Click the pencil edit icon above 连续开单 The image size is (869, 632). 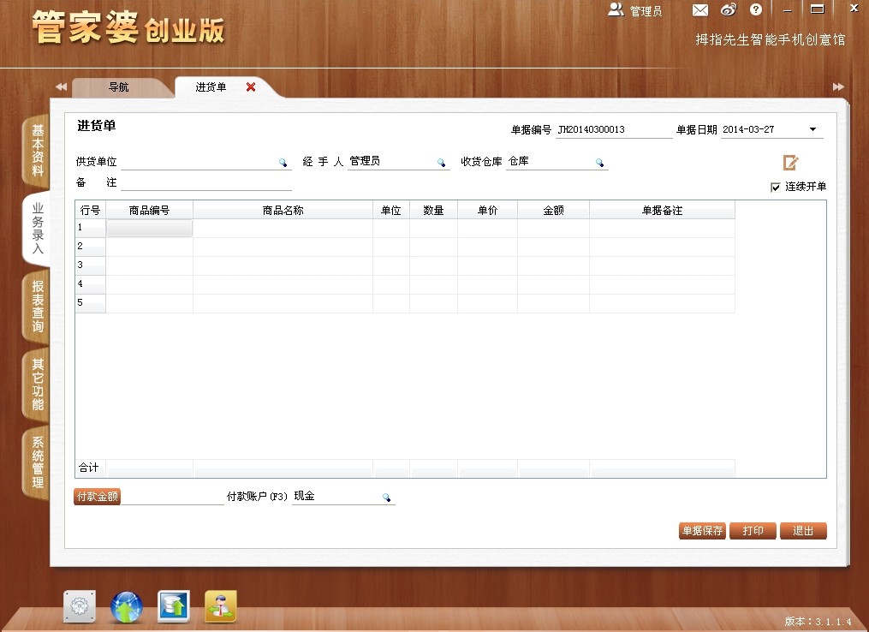(x=790, y=161)
